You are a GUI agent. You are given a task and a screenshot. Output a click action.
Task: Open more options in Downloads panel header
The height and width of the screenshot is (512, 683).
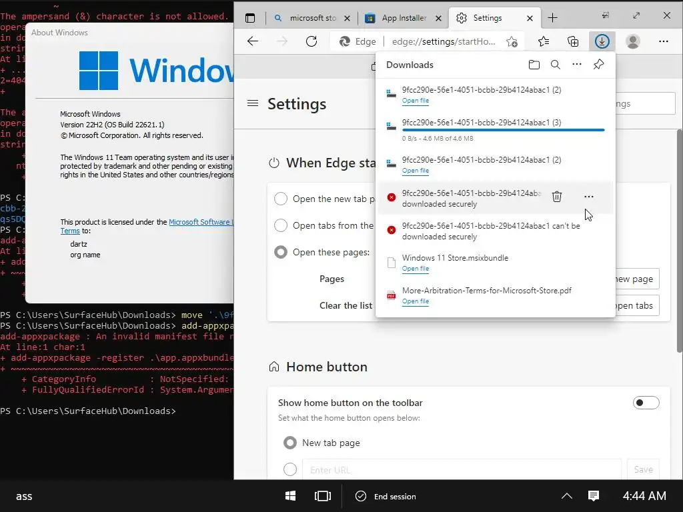point(577,65)
